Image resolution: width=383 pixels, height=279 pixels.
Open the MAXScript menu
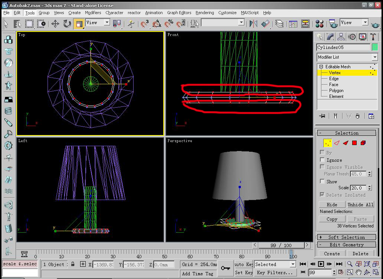250,13
